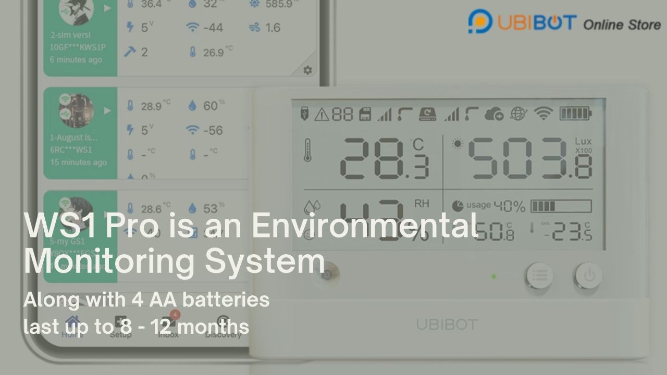Click the green Wi-Fi badge on the 1-August avatar
This screenshot has height=375, width=667.
[65, 98]
